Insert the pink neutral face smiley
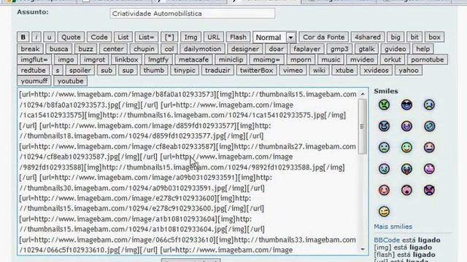Screen dimensions: 467x262 [429, 148]
